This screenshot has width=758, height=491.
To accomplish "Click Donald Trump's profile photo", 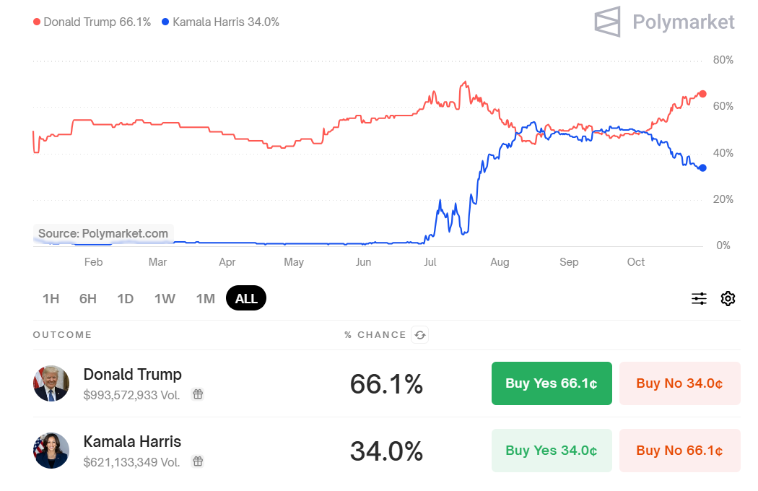I will (51, 383).
